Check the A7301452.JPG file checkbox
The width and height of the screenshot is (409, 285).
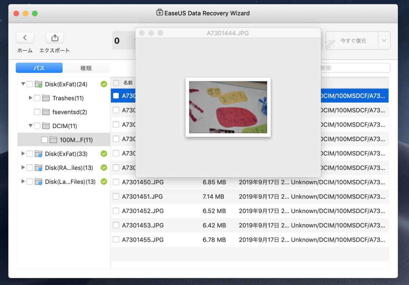tap(116, 211)
